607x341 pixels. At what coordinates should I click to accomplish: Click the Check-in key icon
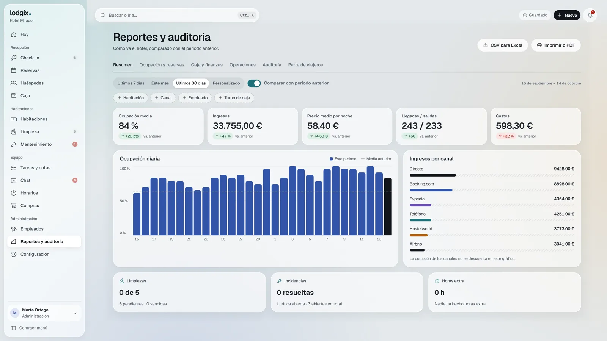pyautogui.click(x=14, y=58)
